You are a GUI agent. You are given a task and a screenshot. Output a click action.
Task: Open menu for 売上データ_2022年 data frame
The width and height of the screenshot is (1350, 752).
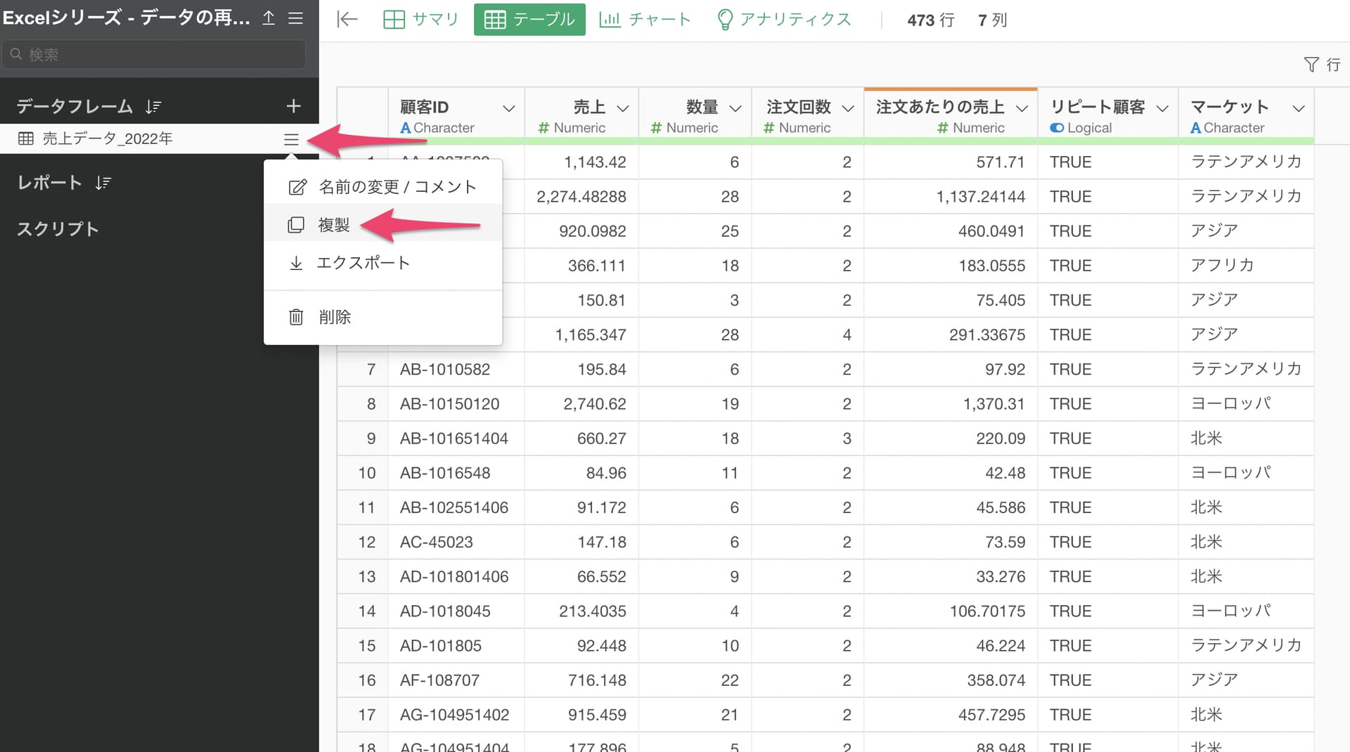291,139
